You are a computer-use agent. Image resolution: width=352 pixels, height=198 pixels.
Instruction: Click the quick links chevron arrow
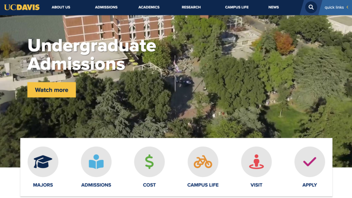click(347, 7)
